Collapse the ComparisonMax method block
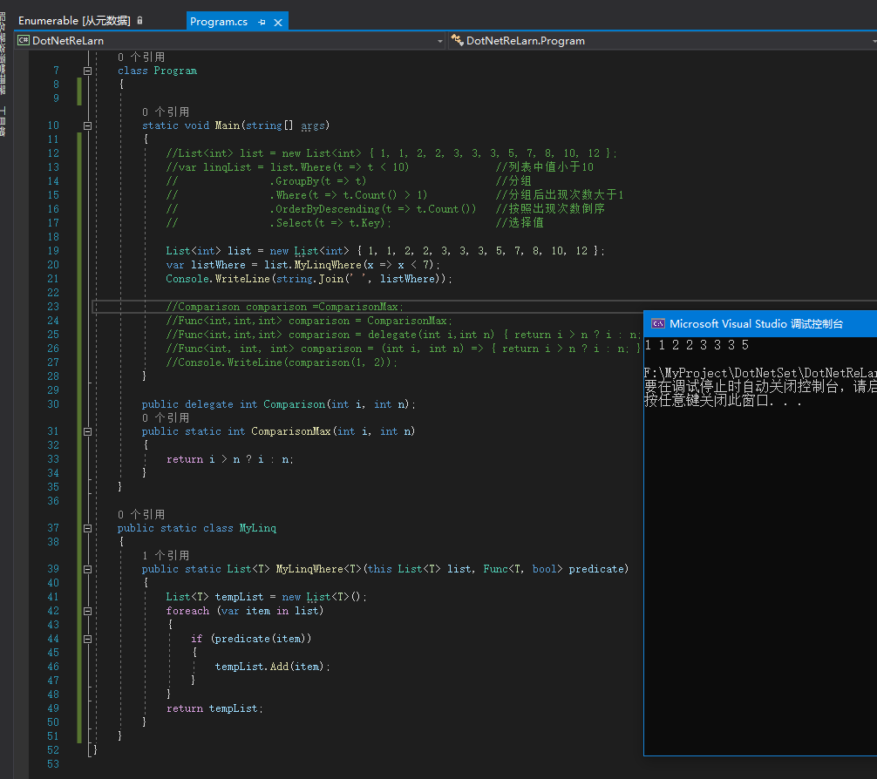 point(87,431)
